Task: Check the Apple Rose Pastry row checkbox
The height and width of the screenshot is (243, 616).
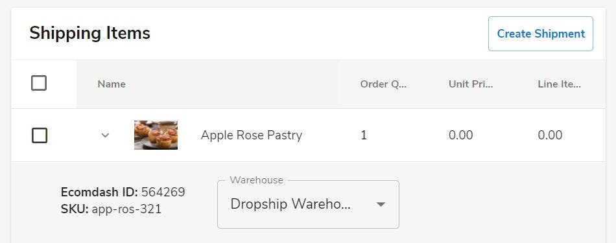Action: coord(40,135)
